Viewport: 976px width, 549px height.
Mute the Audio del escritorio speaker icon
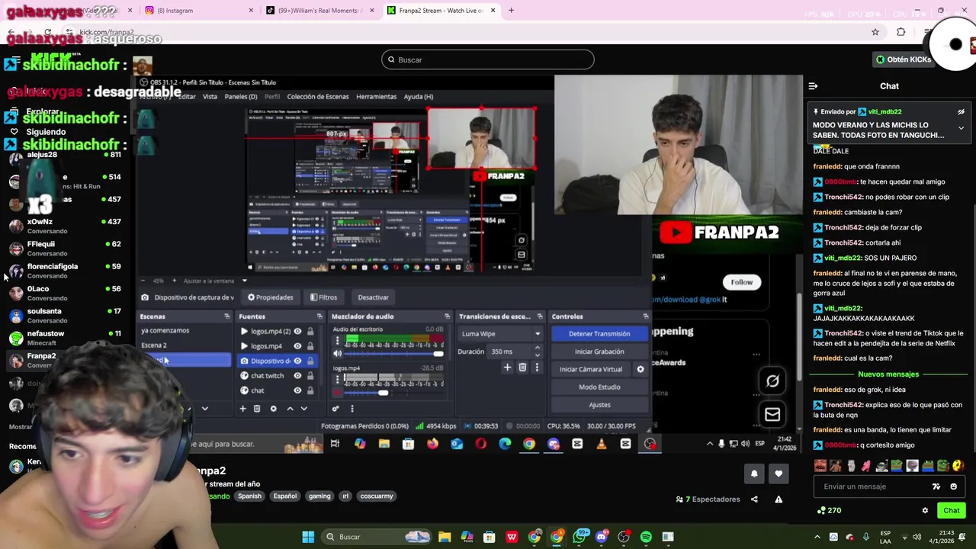click(338, 354)
